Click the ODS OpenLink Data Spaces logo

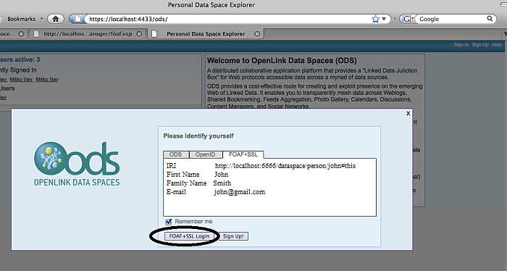point(77,164)
